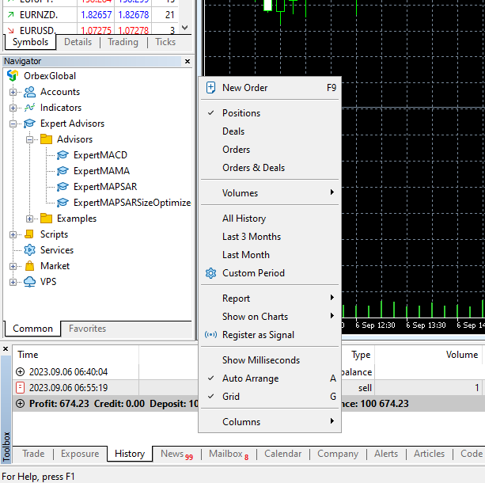The width and height of the screenshot is (485, 483).
Task: Click the Volume column header
Action: [428, 355]
